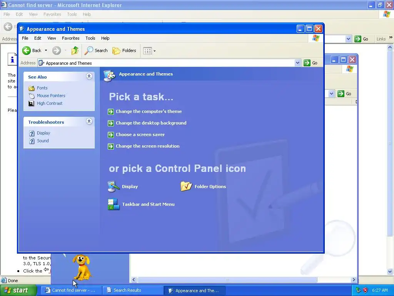Switch to Search Results taskbar button

pos(133,291)
